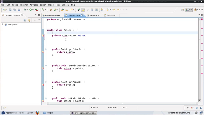The height and width of the screenshot is (115, 204).
Task: Switch to spring.xml tab
Action: [94, 15]
